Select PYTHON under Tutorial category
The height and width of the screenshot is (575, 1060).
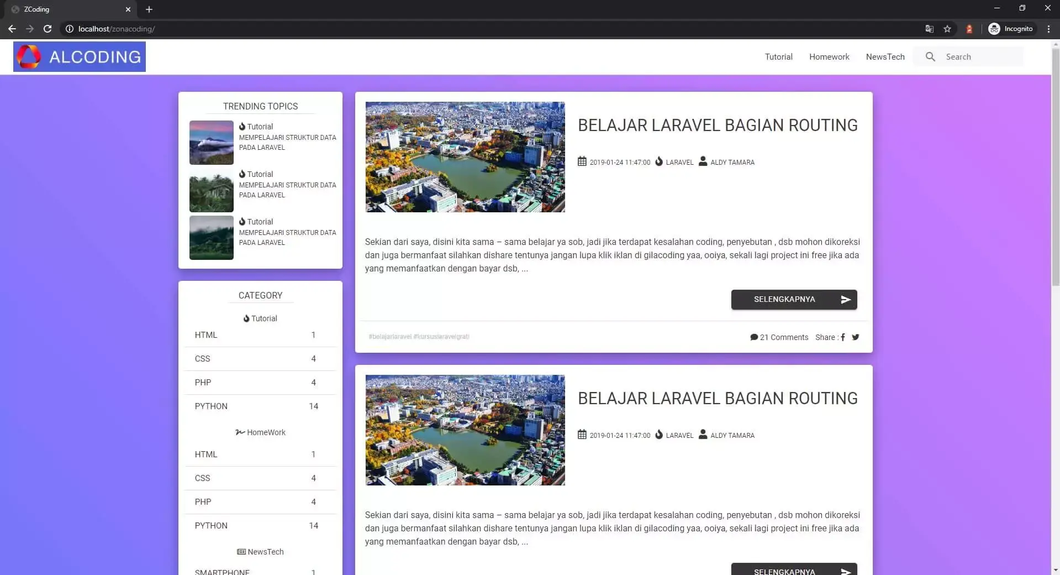pos(260,406)
